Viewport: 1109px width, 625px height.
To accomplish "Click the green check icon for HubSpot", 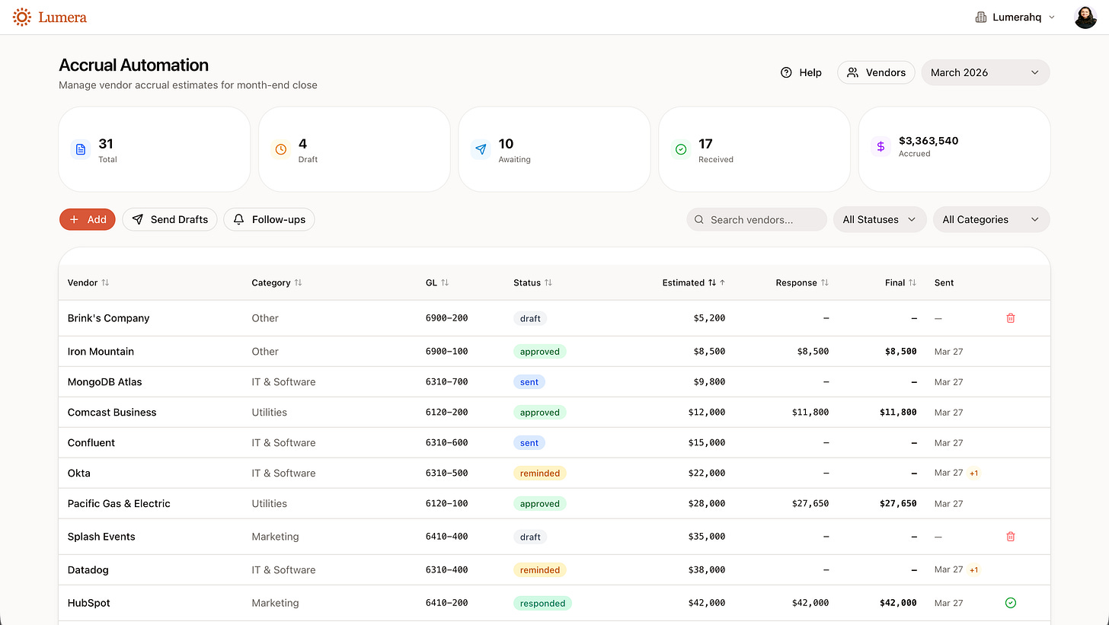I will click(1011, 603).
